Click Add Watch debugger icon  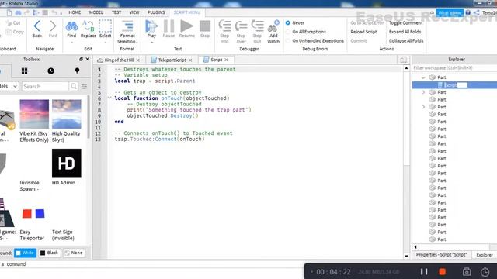[273, 26]
